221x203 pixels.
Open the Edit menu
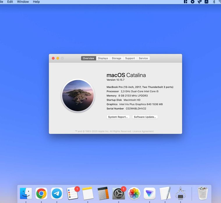tap(10, 2)
